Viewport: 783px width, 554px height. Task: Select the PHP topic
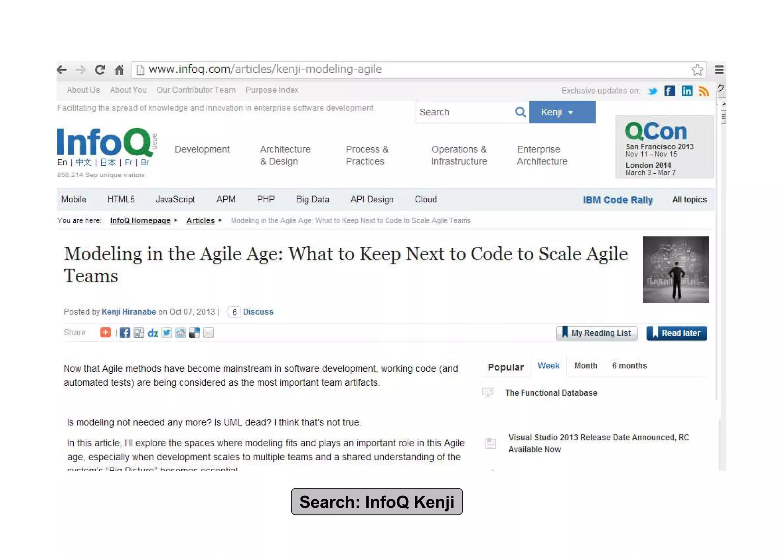266,199
